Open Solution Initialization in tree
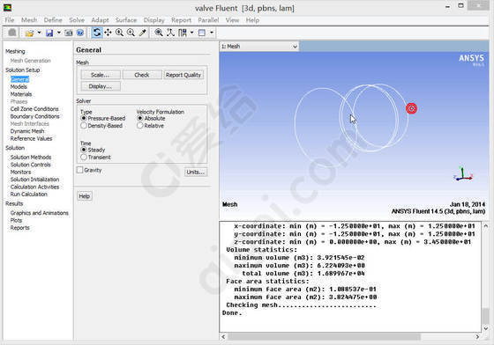The height and width of the screenshot is (345, 494). pos(34,180)
